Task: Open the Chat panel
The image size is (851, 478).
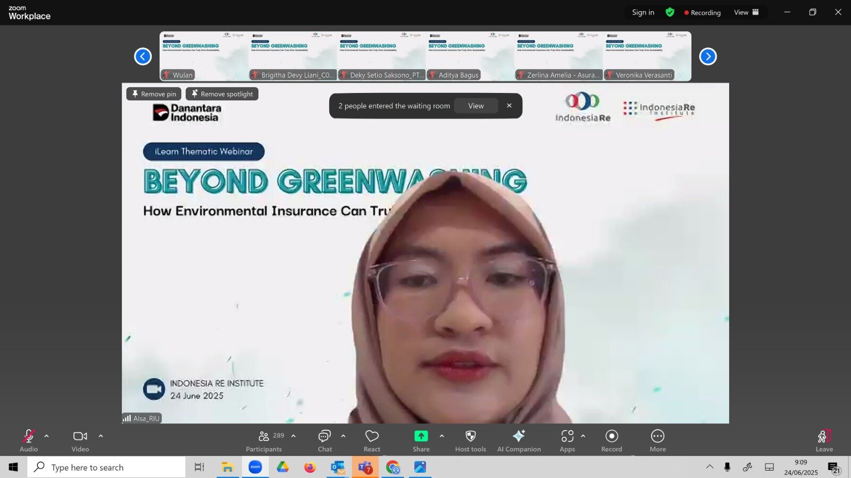Action: pyautogui.click(x=324, y=441)
